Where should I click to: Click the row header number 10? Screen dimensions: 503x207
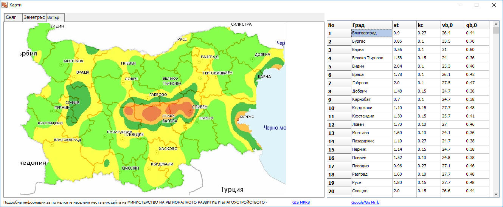pyautogui.click(x=338, y=108)
